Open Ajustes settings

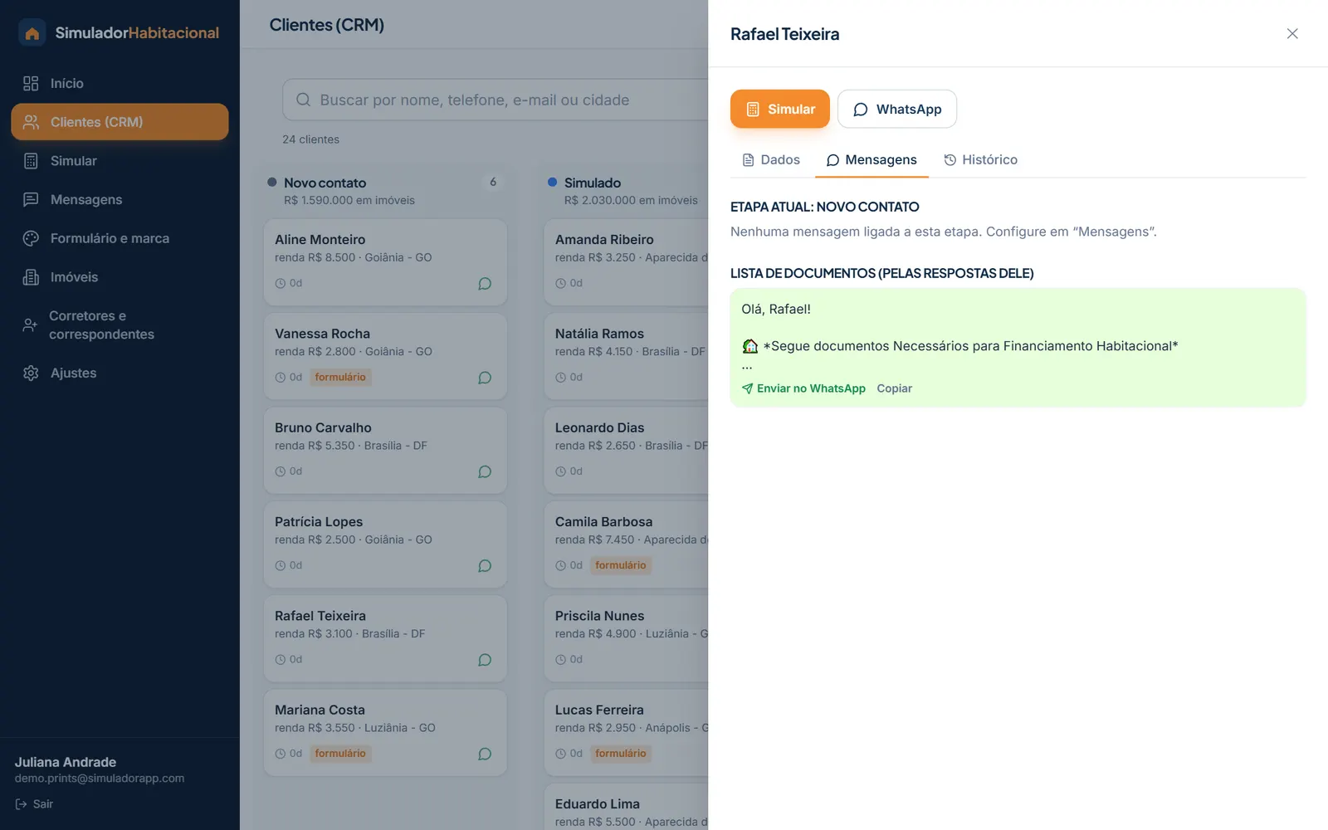(120, 373)
